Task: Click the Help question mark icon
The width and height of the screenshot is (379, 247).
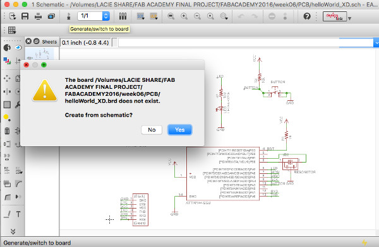Action: [307, 16]
